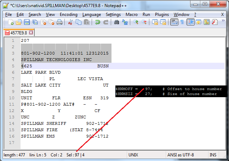The image size is (229, 161).
Task: Open the Search menu
Action: point(35,15)
